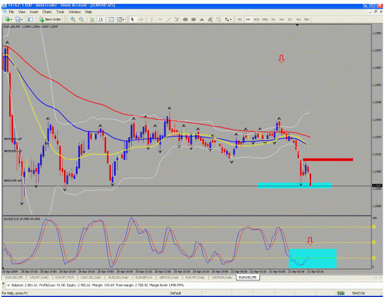Switch to the USDJPY,Daily chart tab
This screenshot has width=385, height=297.
tap(39, 277)
